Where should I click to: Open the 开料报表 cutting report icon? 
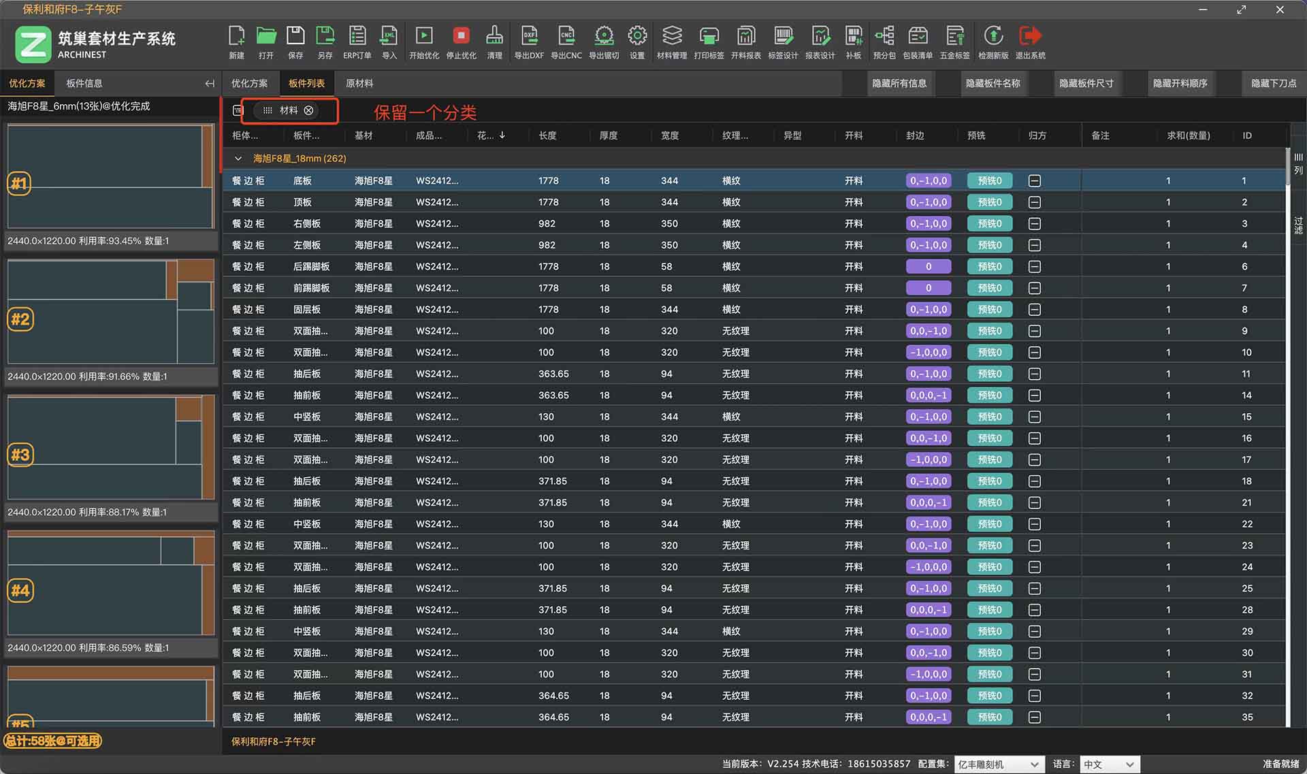(745, 41)
